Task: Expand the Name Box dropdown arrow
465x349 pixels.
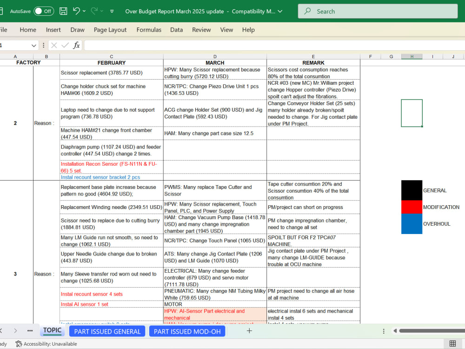Action: click(34, 46)
